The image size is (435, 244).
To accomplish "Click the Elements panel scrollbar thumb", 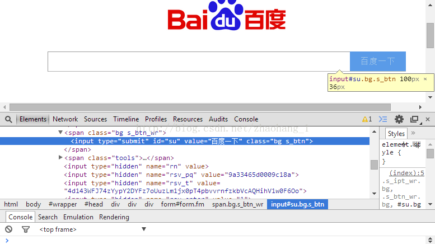I will [374, 165].
